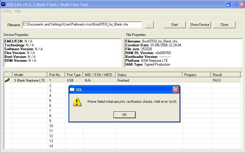Select port number 5 row

50,101
